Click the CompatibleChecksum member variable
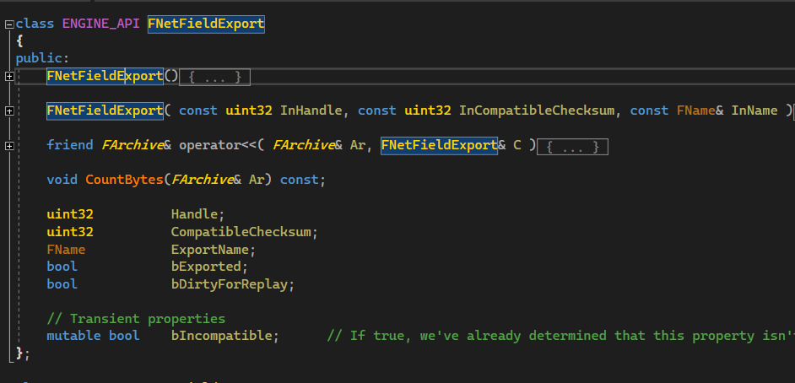 [x=241, y=231]
